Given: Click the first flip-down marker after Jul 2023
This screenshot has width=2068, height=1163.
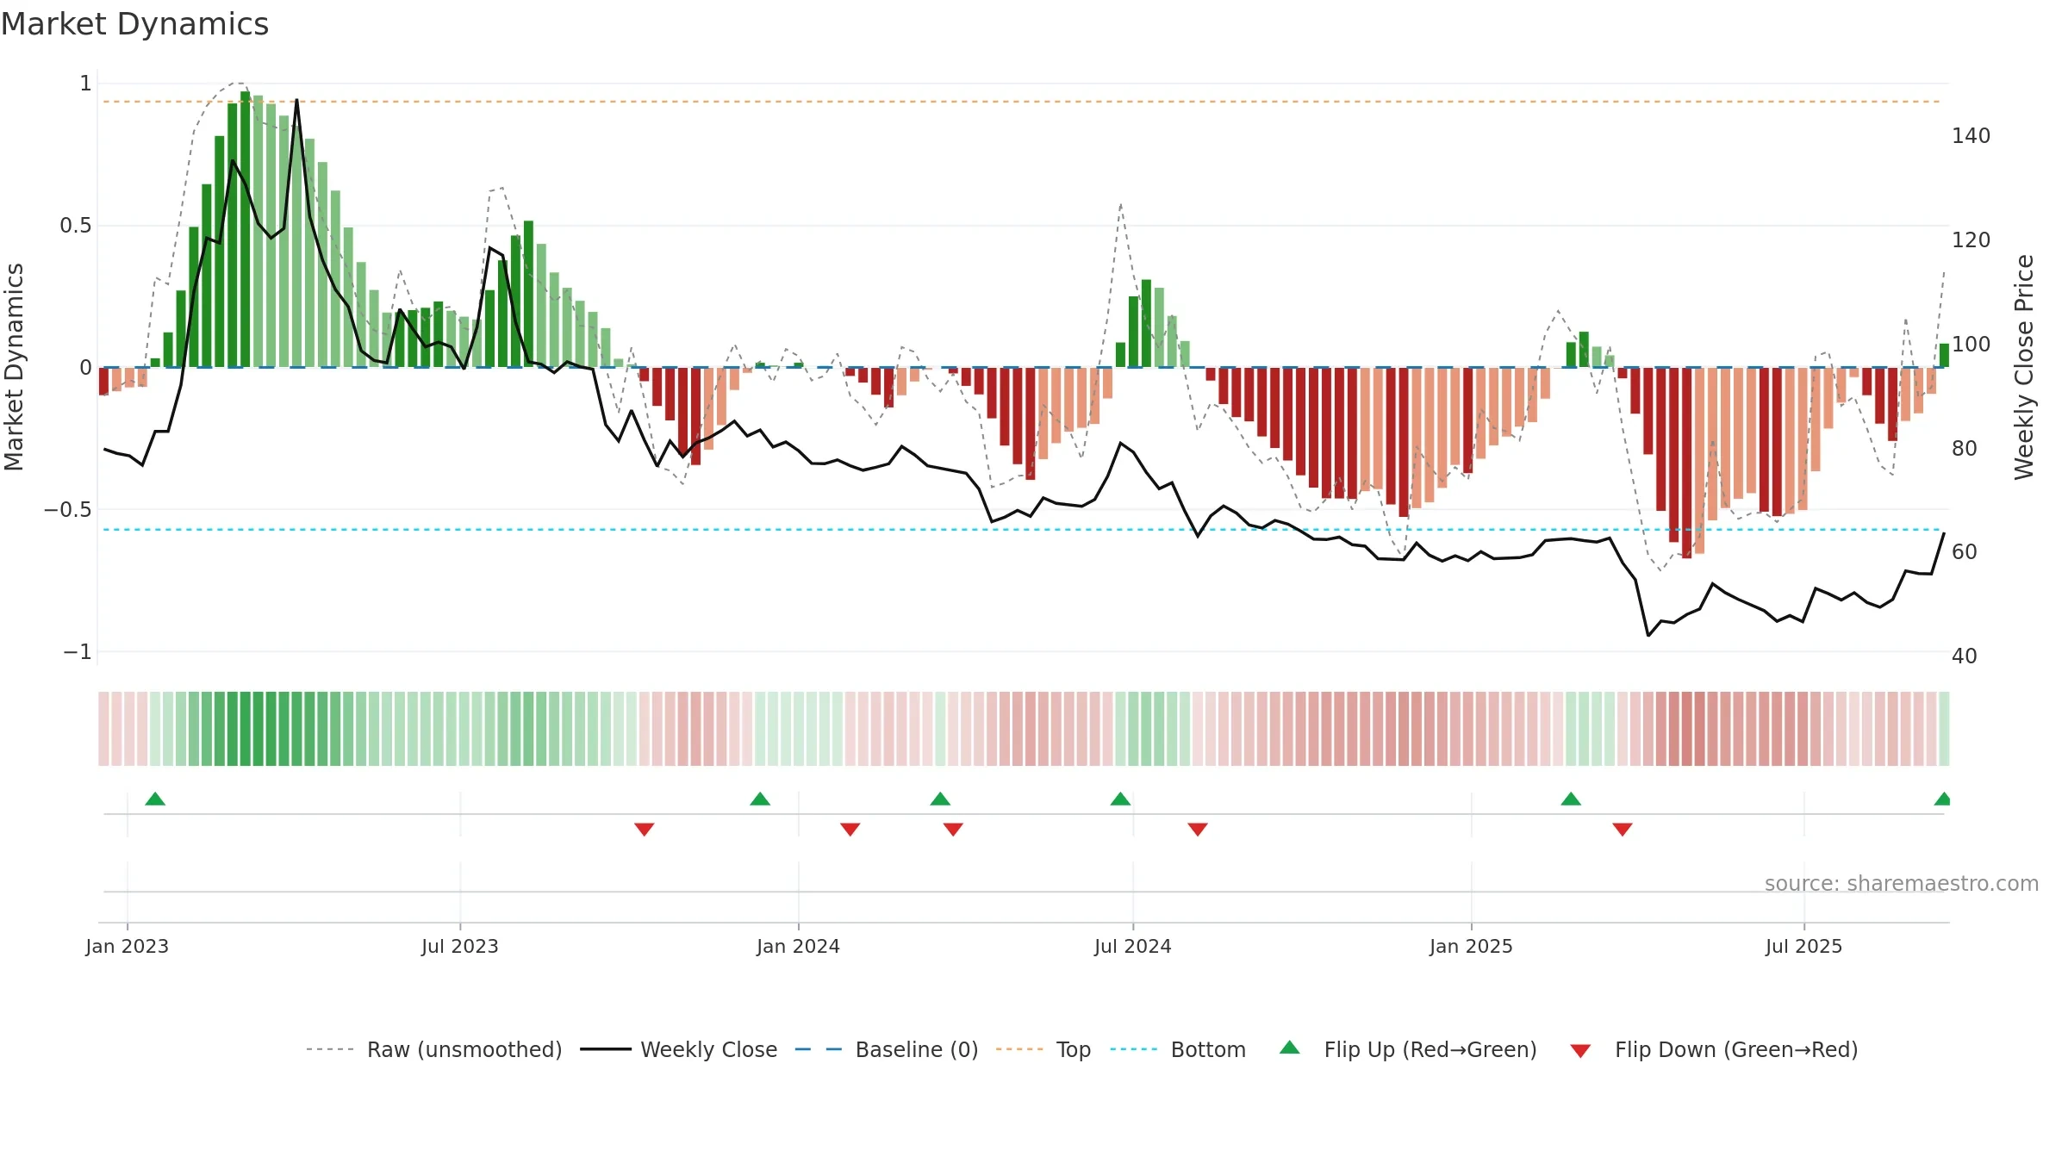Looking at the screenshot, I should click(x=645, y=829).
